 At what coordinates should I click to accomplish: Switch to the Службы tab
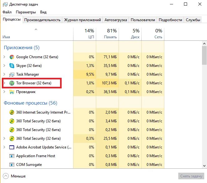pyautogui.click(x=193, y=20)
